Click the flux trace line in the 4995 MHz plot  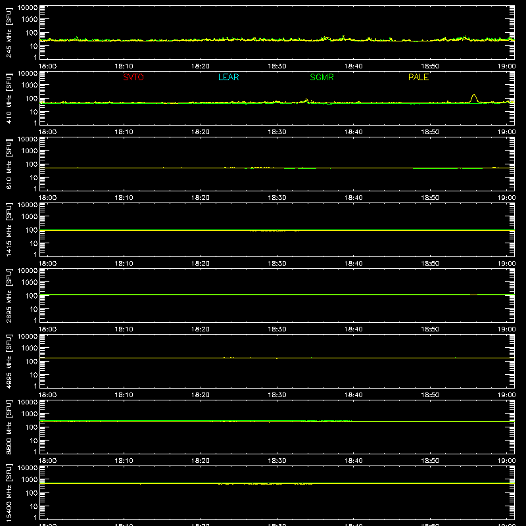click(x=277, y=358)
